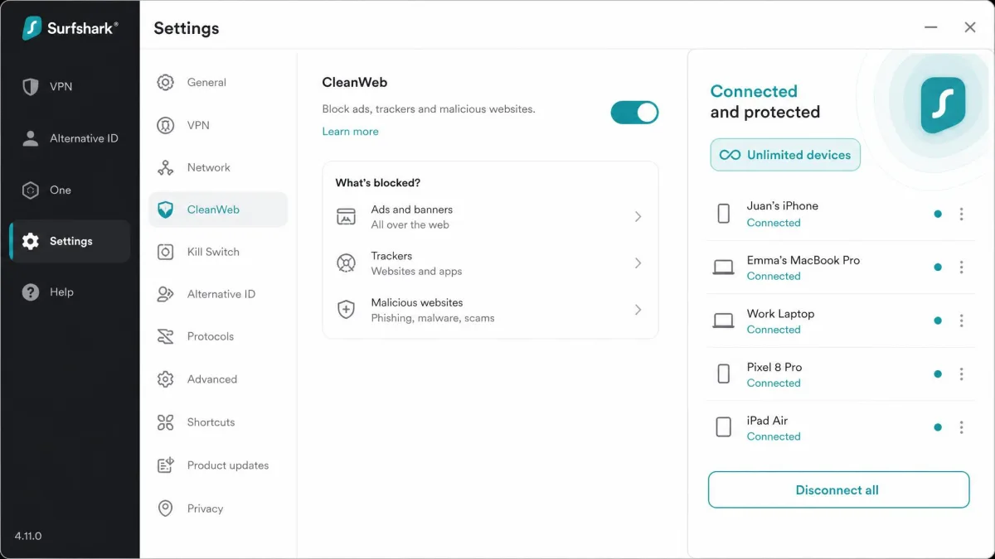Click the CleanWeb shield icon in settings list
The height and width of the screenshot is (559, 995).
[166, 210]
